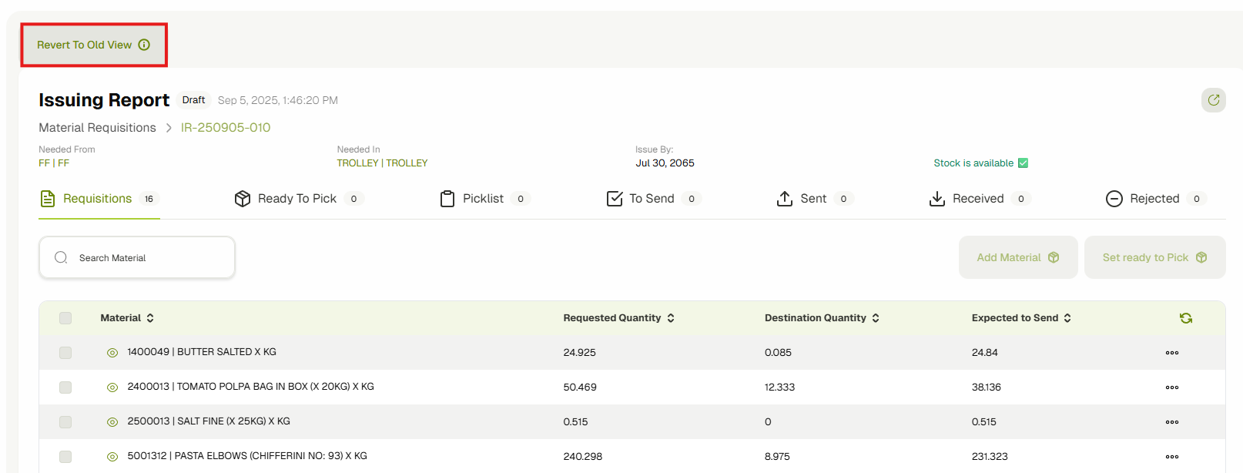
Task: Open three-dots menu for Salt Fine row
Action: click(x=1171, y=422)
